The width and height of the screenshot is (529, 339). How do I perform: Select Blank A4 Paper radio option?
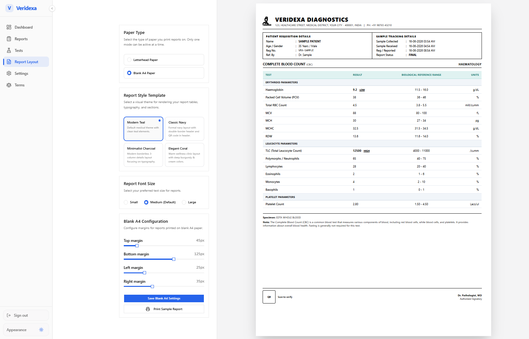(x=164, y=73)
